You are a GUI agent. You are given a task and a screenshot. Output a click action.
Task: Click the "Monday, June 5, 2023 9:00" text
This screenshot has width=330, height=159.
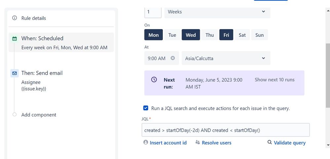(x=214, y=80)
